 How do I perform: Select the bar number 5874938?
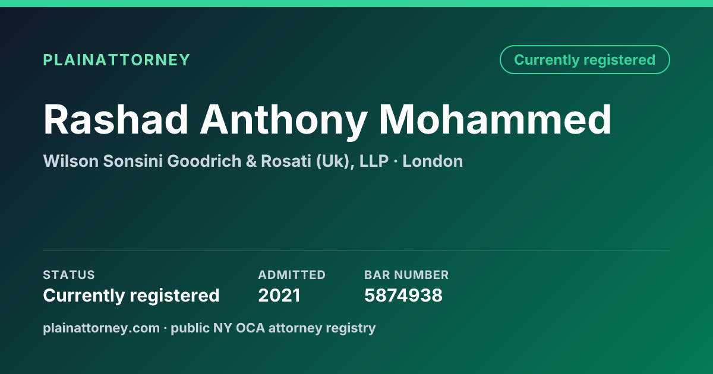pos(403,295)
